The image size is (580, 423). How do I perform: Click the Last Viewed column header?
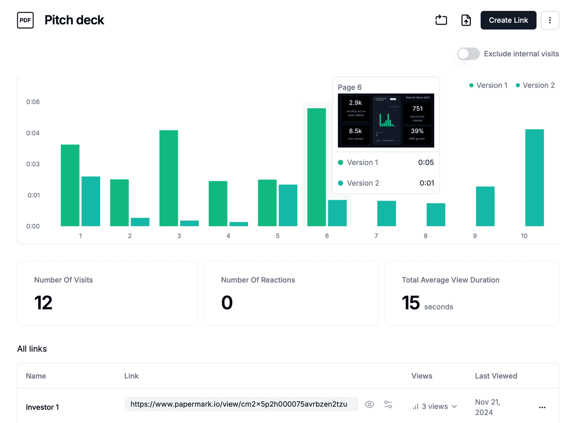click(496, 376)
